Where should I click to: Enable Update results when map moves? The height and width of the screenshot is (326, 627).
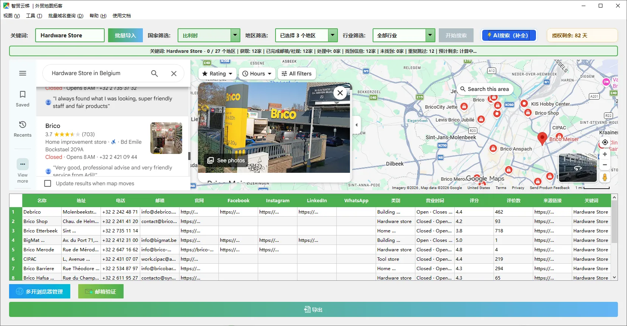[48, 183]
